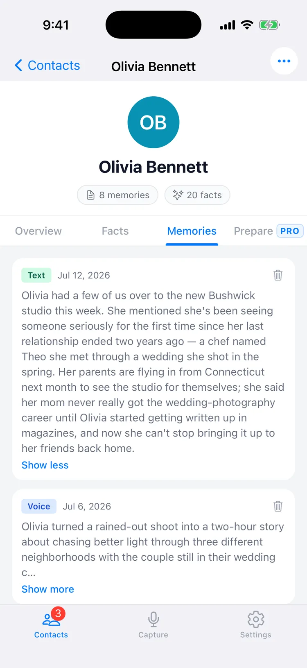Tap the OB avatar circle
The height and width of the screenshot is (668, 307).
tap(153, 122)
